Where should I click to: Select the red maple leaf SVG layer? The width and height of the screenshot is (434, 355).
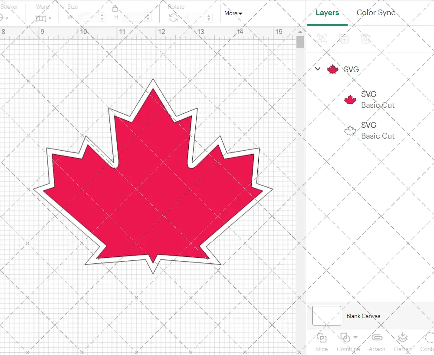click(x=369, y=100)
